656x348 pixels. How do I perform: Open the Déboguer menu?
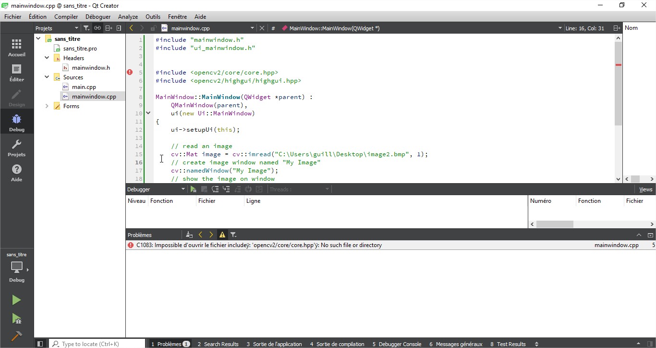tap(97, 16)
